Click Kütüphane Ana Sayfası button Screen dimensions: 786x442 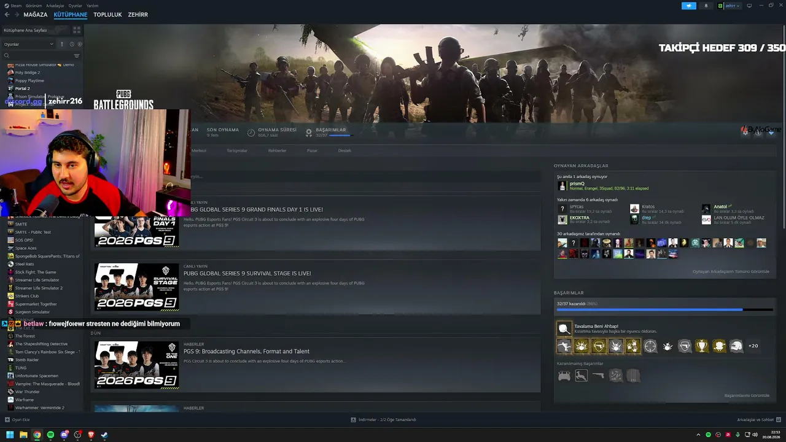point(36,30)
